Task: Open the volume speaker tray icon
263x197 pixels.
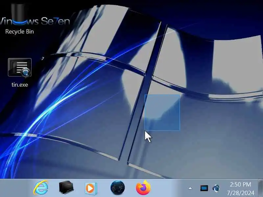Action: point(216,188)
